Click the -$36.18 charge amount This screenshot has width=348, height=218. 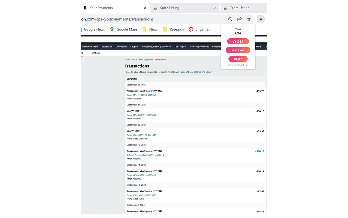point(260,111)
